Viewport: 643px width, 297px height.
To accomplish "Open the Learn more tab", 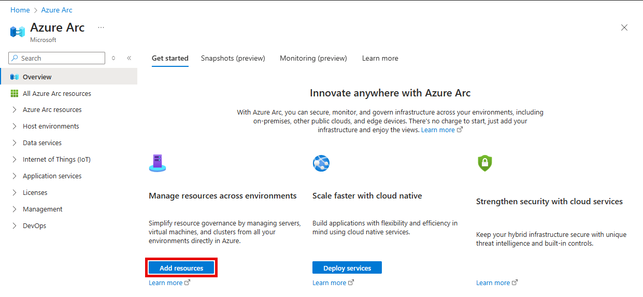I will [x=380, y=58].
